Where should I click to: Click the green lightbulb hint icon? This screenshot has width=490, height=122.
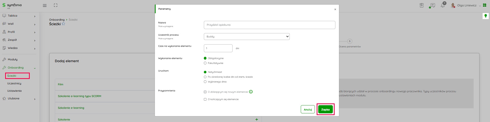(485, 16)
